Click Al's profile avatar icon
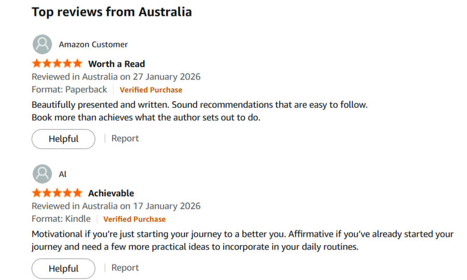 coord(42,174)
